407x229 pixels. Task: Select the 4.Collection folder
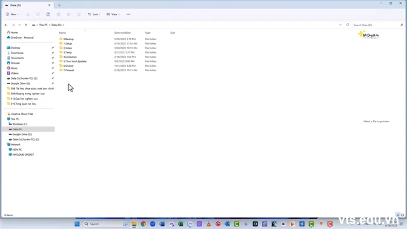[x=70, y=57]
